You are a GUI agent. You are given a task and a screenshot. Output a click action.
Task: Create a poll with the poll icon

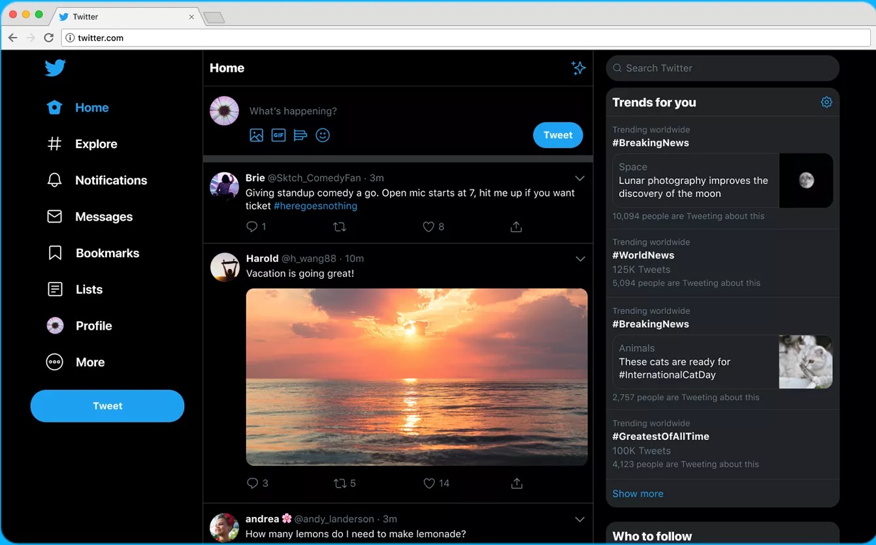click(x=300, y=135)
